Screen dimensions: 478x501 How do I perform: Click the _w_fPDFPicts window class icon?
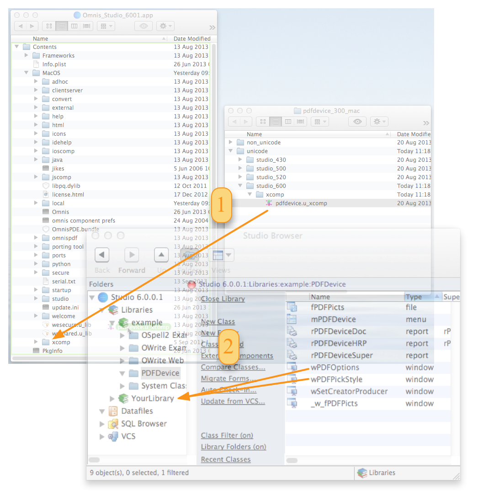point(292,404)
